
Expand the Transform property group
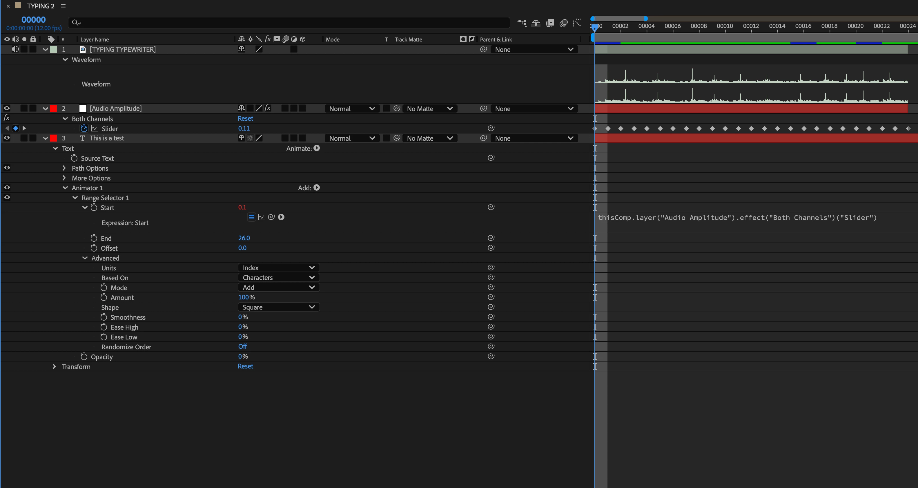pos(54,366)
